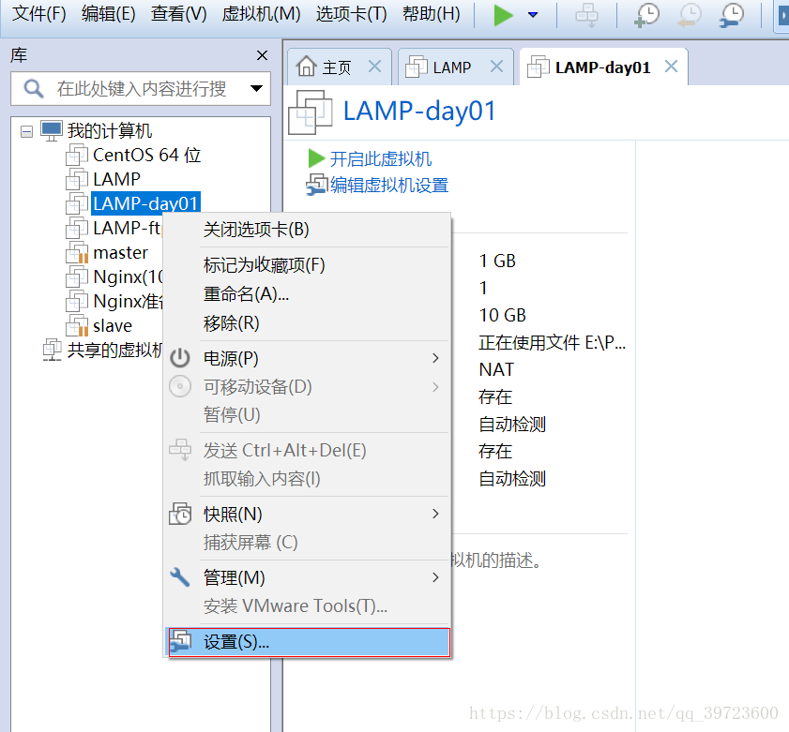Click the slave VM paused icon

(77, 326)
